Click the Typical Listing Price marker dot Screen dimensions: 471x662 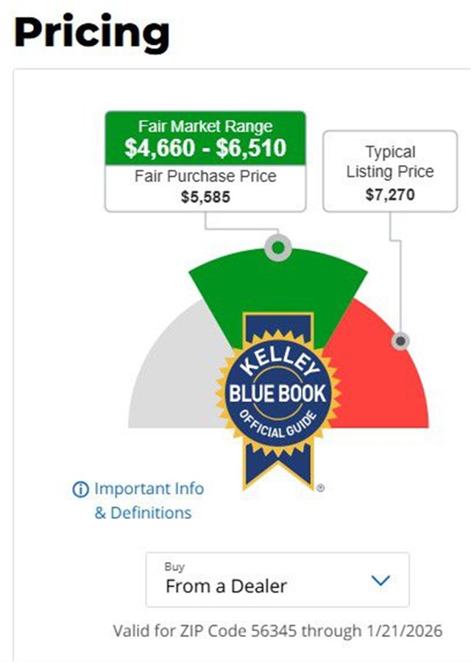pyautogui.click(x=400, y=341)
